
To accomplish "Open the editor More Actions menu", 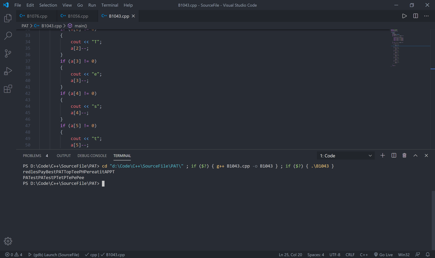I will [x=426, y=16].
